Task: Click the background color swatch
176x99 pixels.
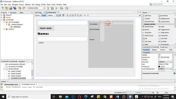Action: pyautogui.click(x=159, y=57)
